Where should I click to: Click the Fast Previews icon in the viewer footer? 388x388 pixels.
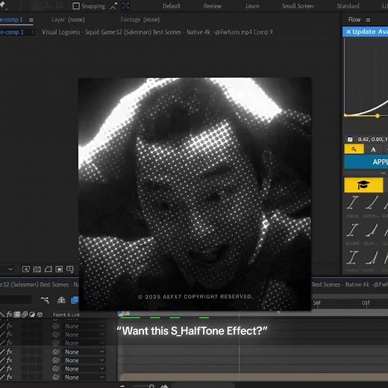26,269
